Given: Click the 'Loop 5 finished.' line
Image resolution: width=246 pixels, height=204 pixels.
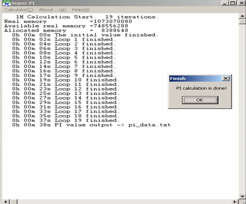Looking at the screenshot, I should click(x=64, y=57).
